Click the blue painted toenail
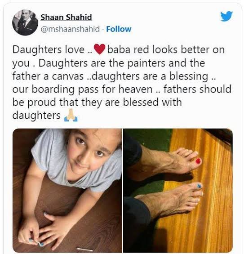This screenshot has width=244, height=254. click(199, 186)
